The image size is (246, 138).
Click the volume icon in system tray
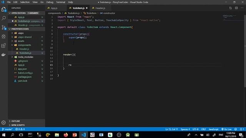coord(208,135)
